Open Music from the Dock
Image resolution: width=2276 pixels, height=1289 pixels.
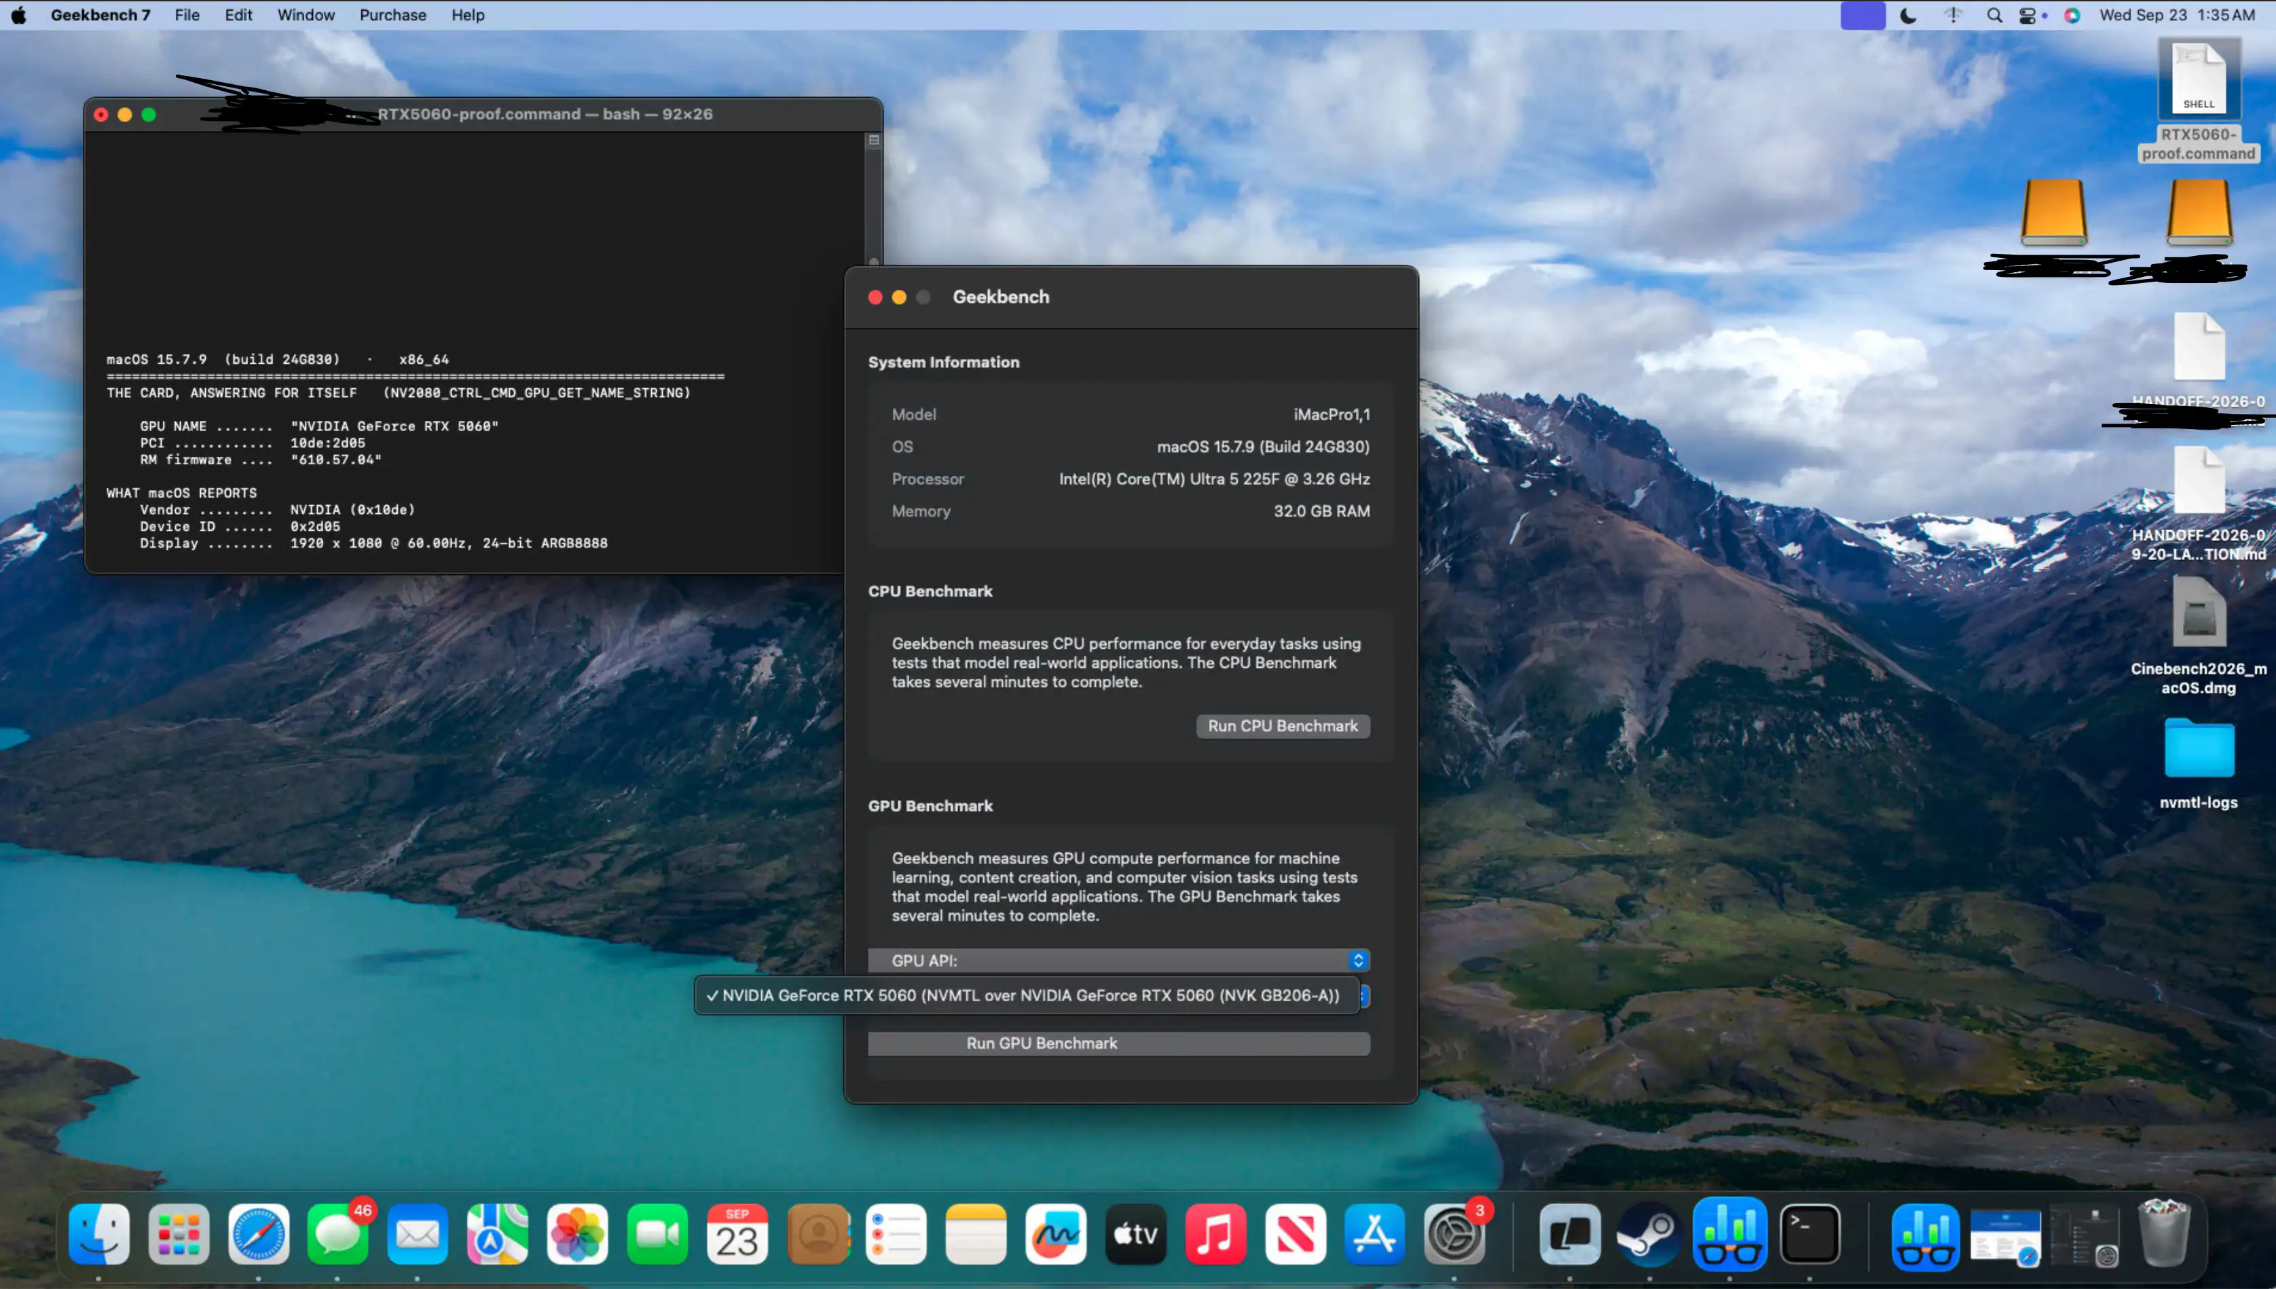click(1215, 1233)
